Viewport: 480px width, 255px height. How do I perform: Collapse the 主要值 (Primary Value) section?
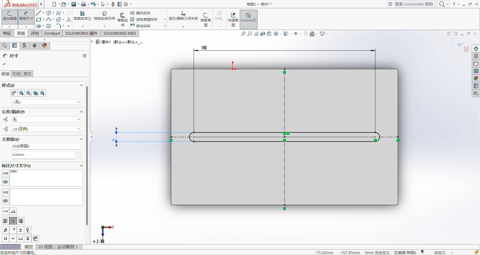81,139
